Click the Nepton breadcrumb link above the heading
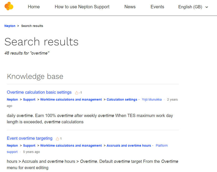217x172 pixels. pos(10,26)
